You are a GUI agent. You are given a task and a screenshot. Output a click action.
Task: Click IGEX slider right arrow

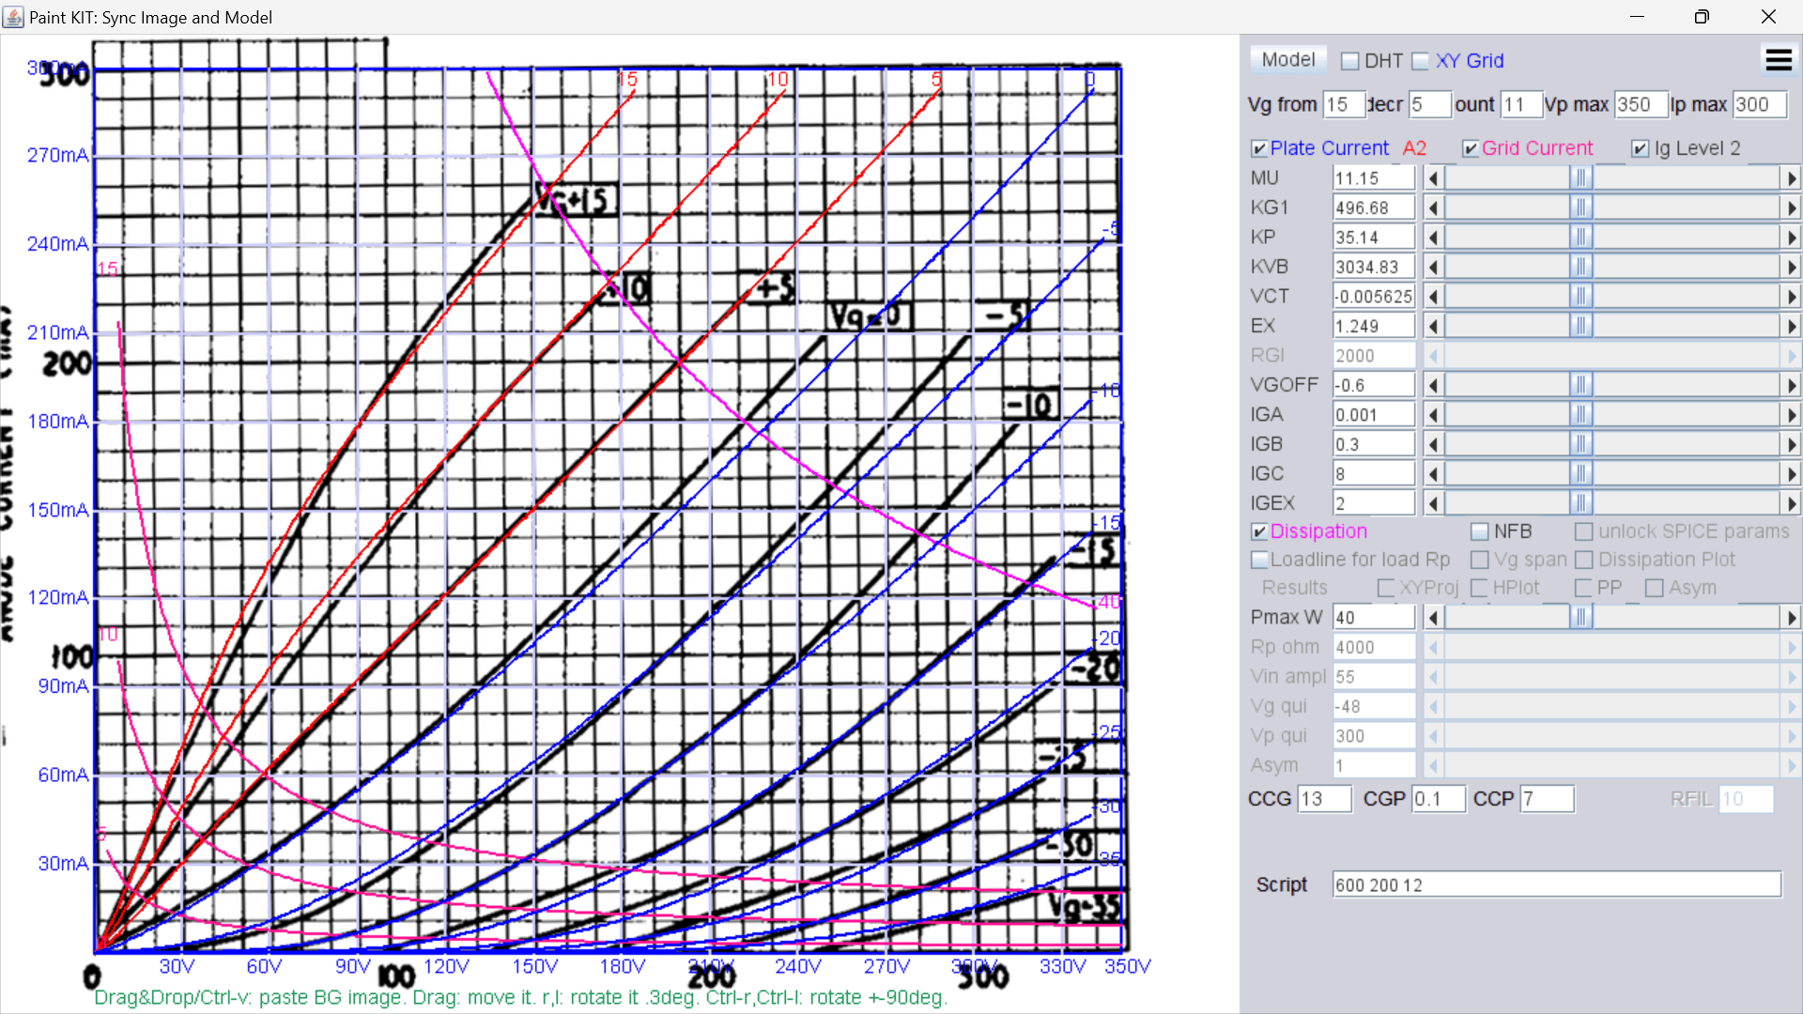pos(1792,503)
